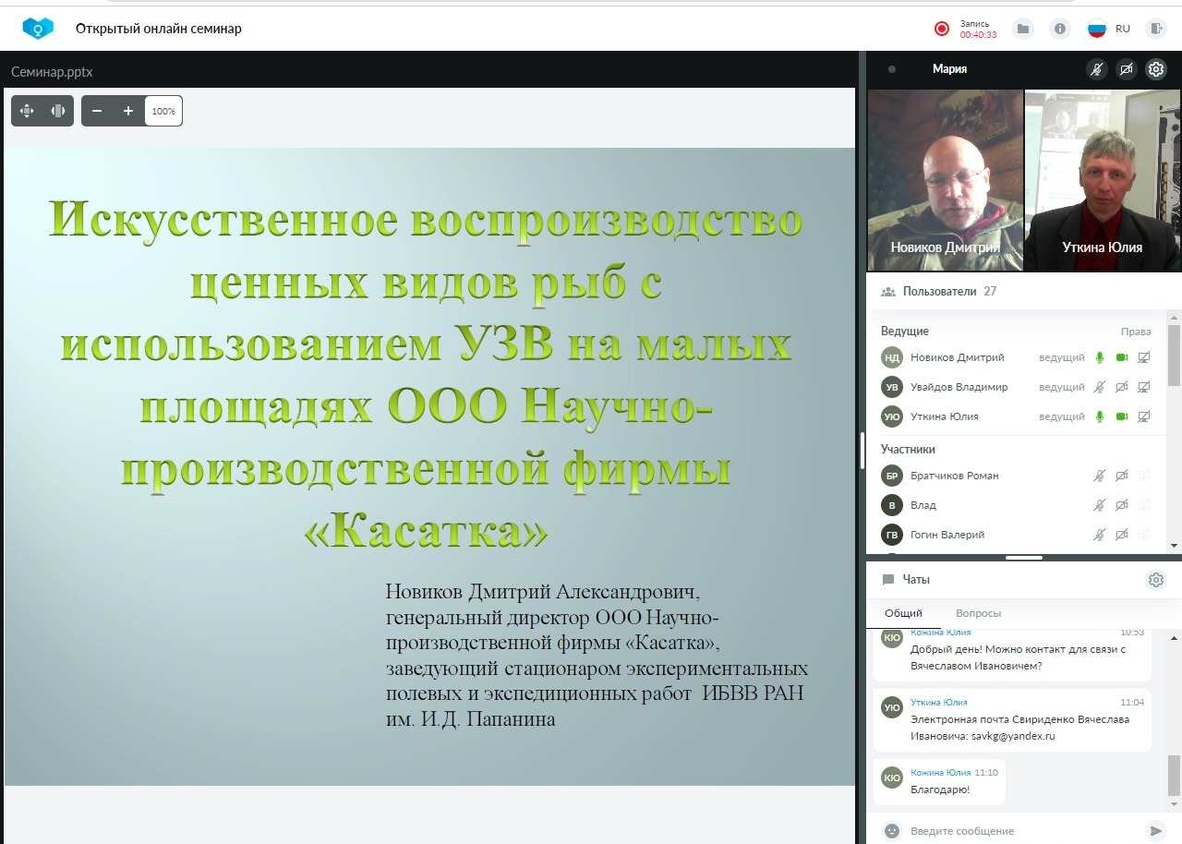Image resolution: width=1182 pixels, height=844 pixels.
Task: Enable Увайдов Владимир's camera
Action: click(x=1122, y=387)
